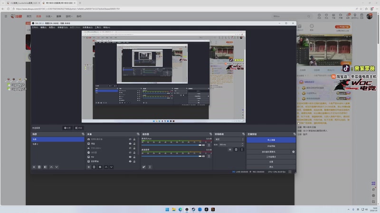Open audio mixer menu dots at panel bottom

pyautogui.click(x=150, y=167)
